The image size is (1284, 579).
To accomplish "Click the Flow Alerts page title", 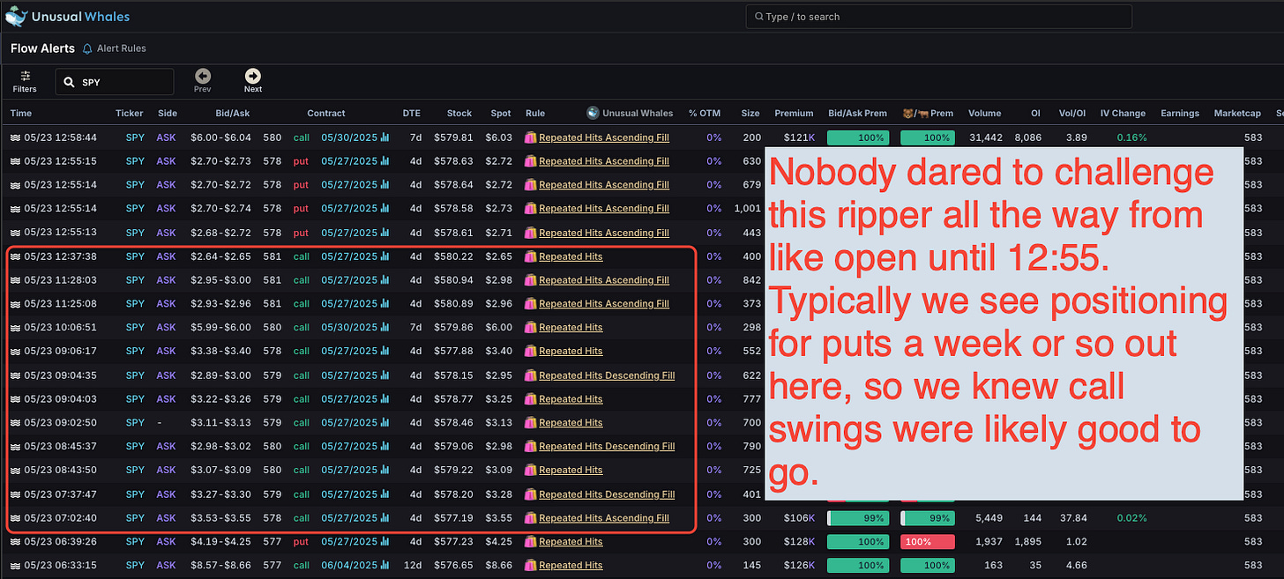I will (x=42, y=48).
